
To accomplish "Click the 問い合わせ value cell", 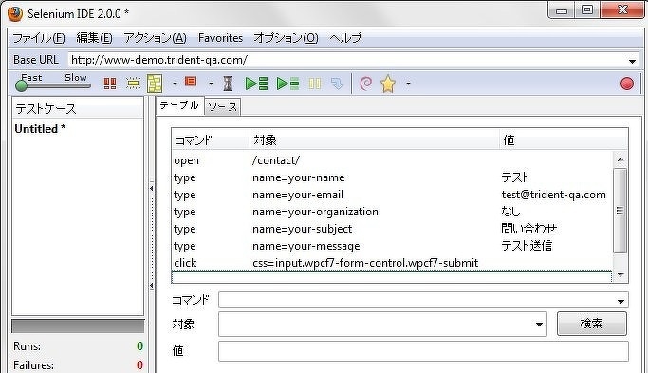I will click(529, 229).
